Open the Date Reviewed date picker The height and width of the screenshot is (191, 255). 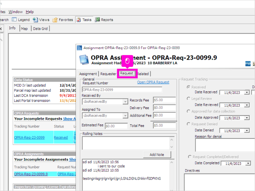click(247, 105)
